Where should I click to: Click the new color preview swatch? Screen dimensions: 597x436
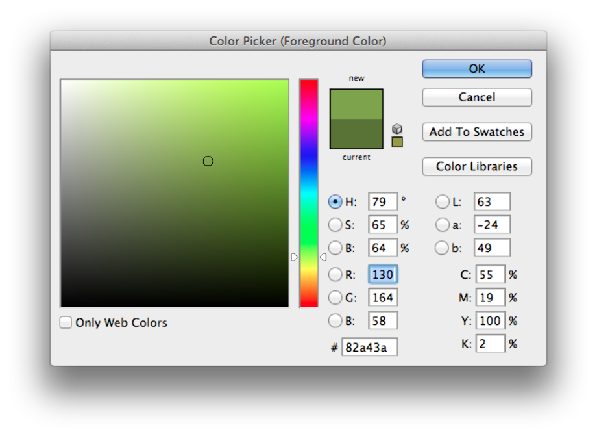point(356,104)
